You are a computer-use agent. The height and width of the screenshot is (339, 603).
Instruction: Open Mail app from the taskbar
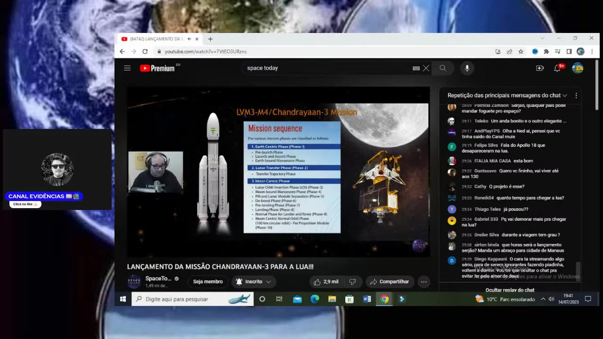pyautogui.click(x=297, y=299)
